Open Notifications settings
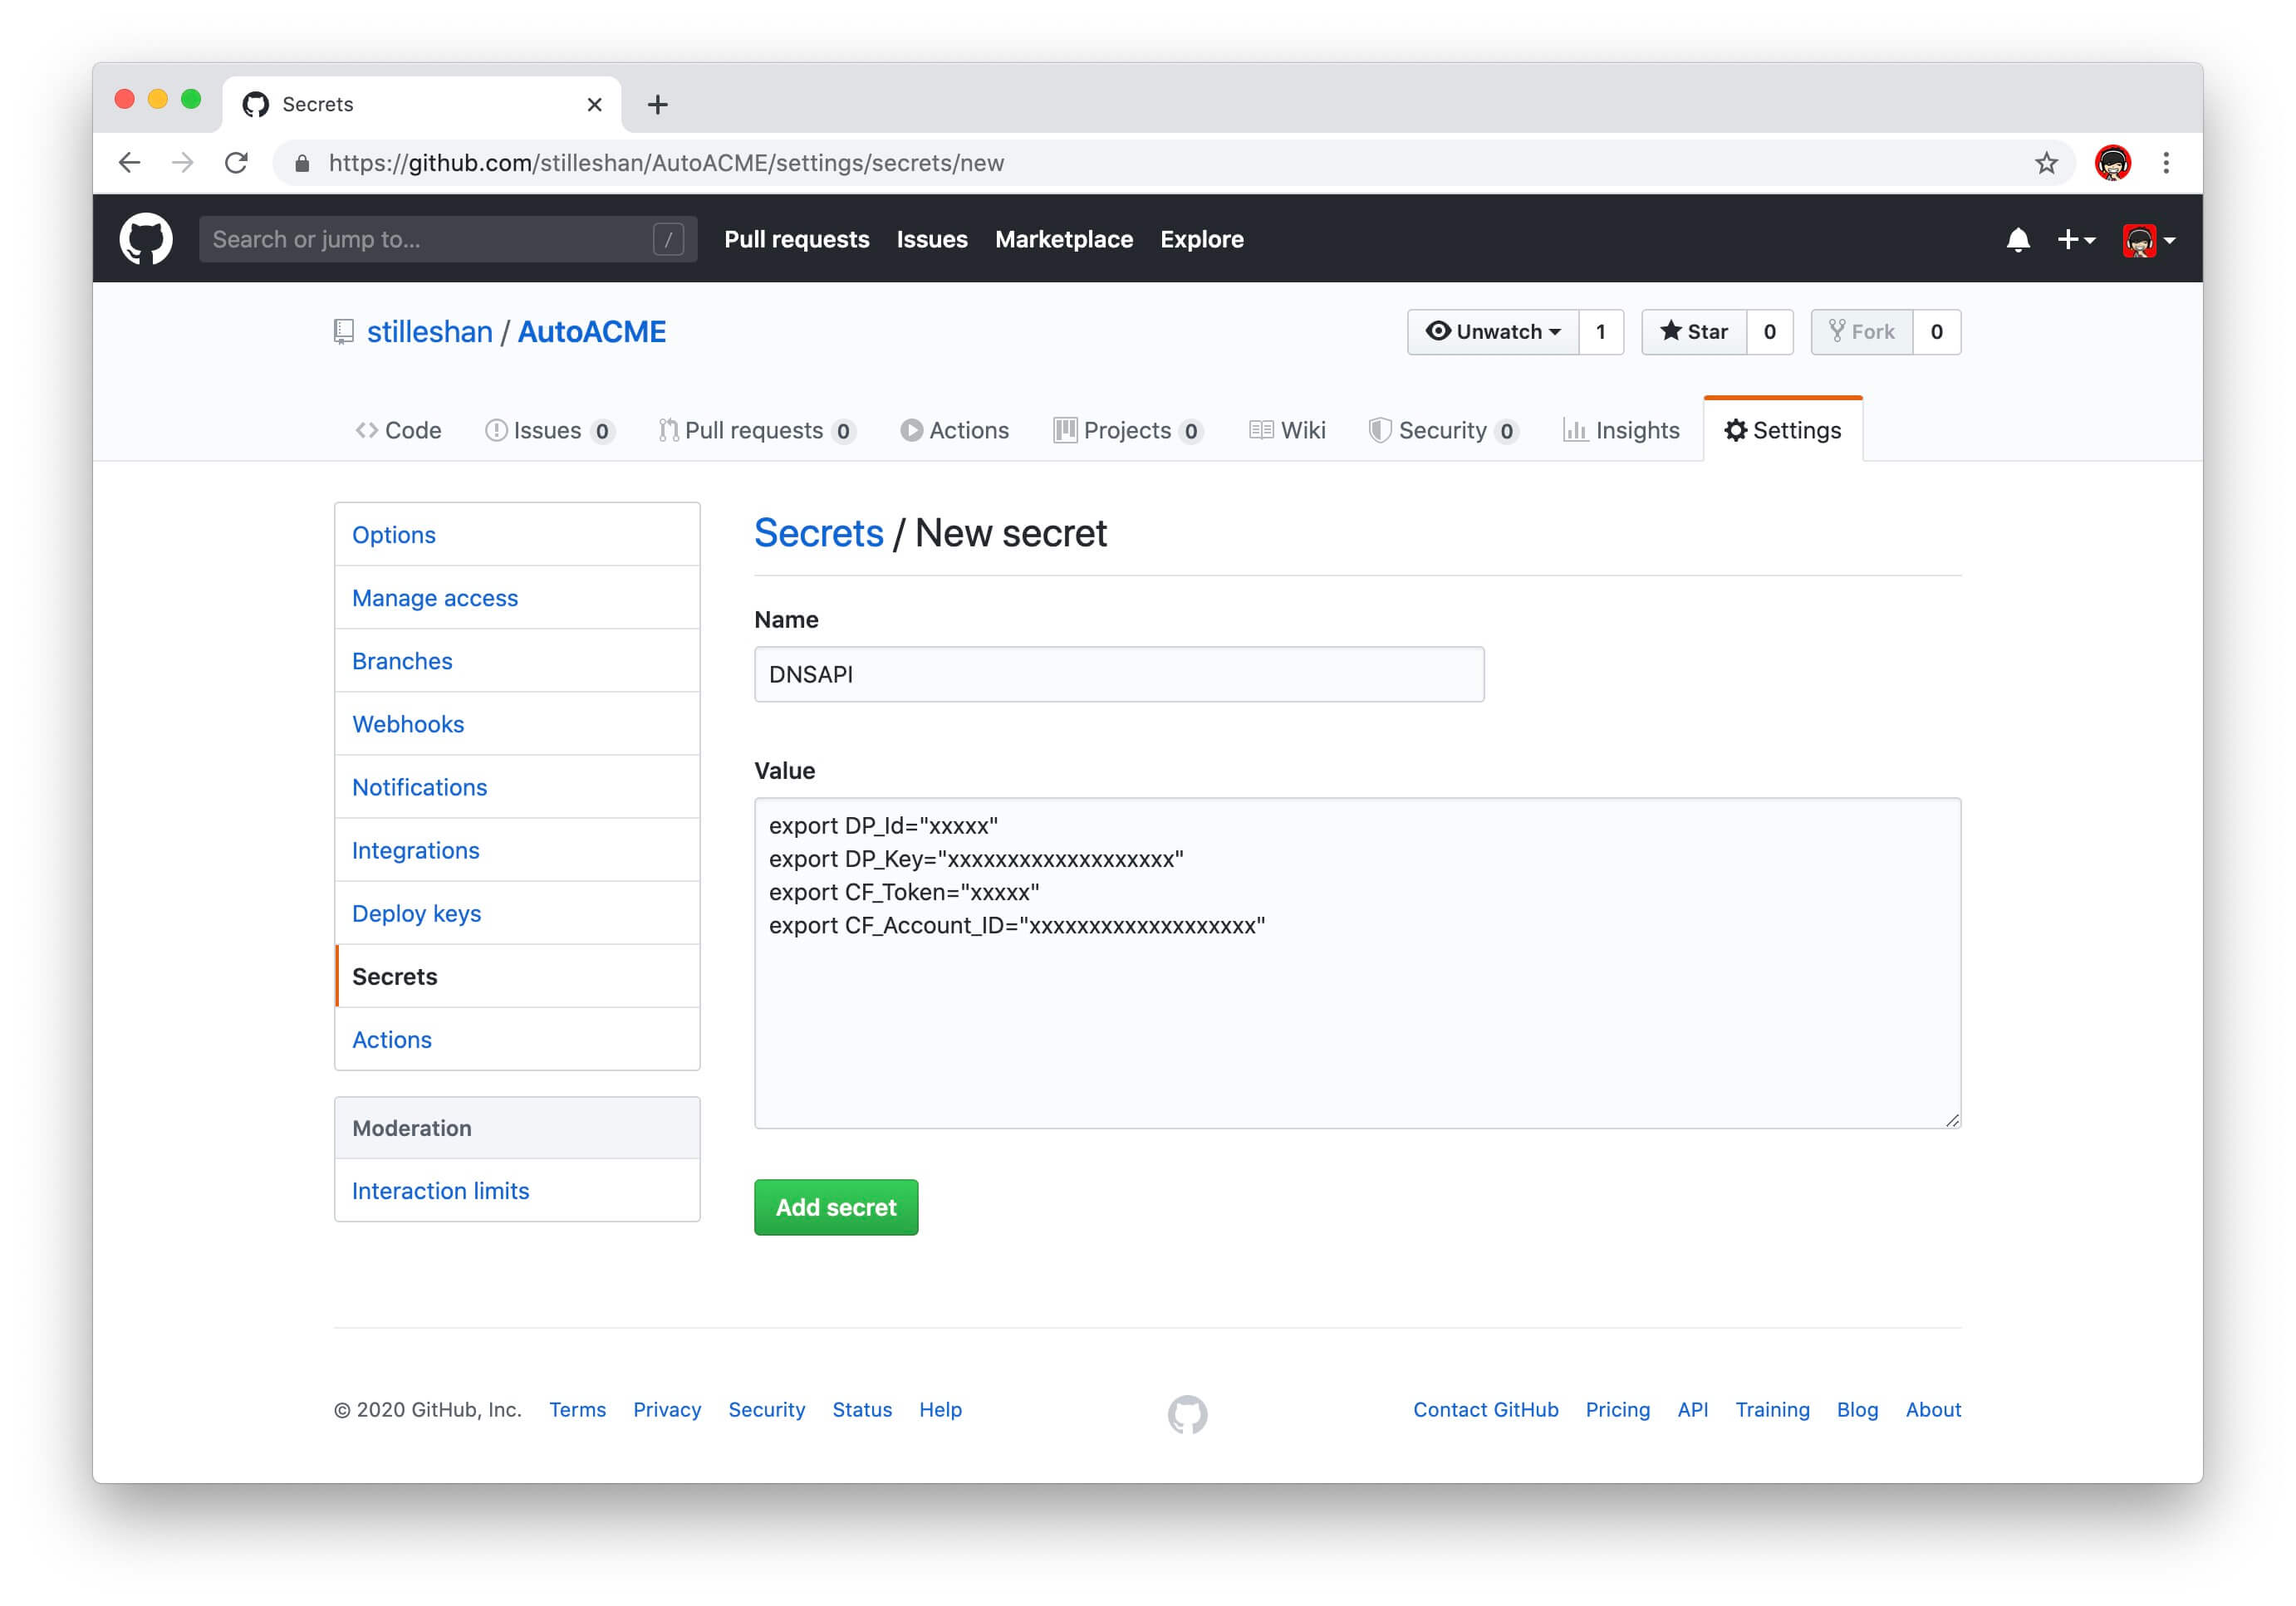Viewport: 2296px width, 1606px height. tap(517, 786)
